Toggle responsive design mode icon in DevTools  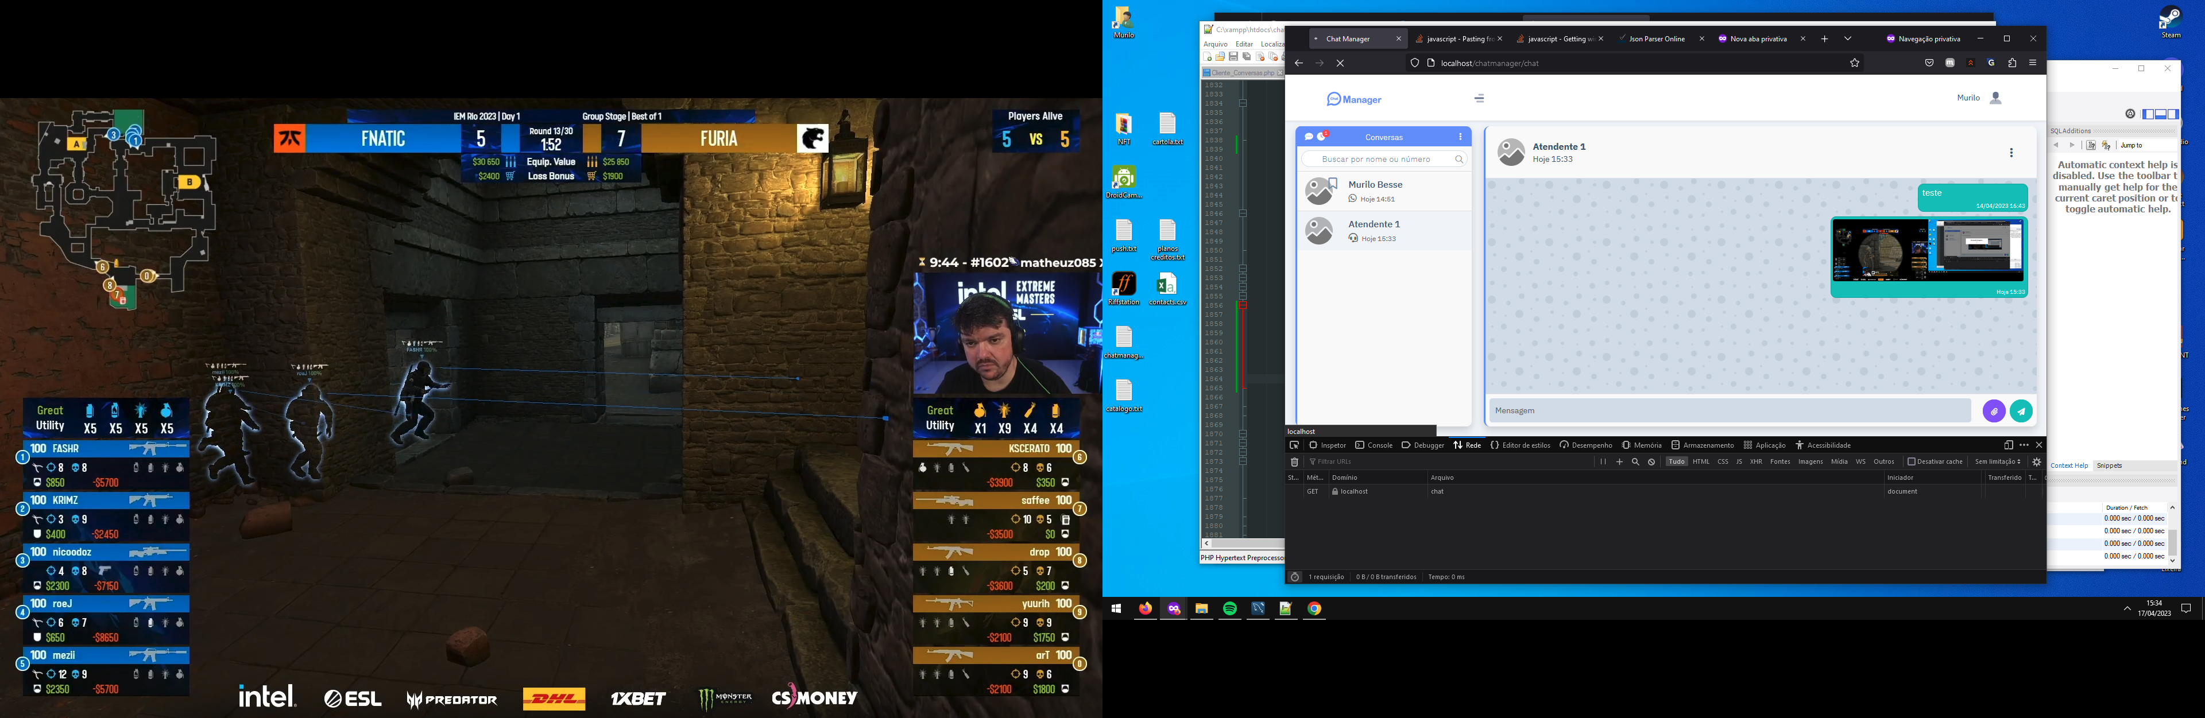coord(2008,445)
